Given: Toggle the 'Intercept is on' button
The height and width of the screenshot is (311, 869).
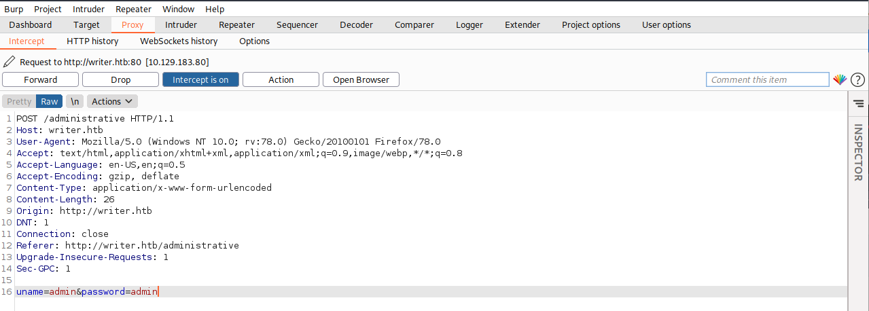Looking at the screenshot, I should coord(200,79).
